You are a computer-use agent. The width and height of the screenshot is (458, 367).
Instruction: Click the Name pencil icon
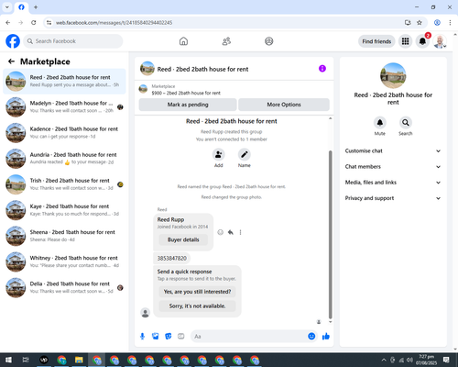point(245,154)
